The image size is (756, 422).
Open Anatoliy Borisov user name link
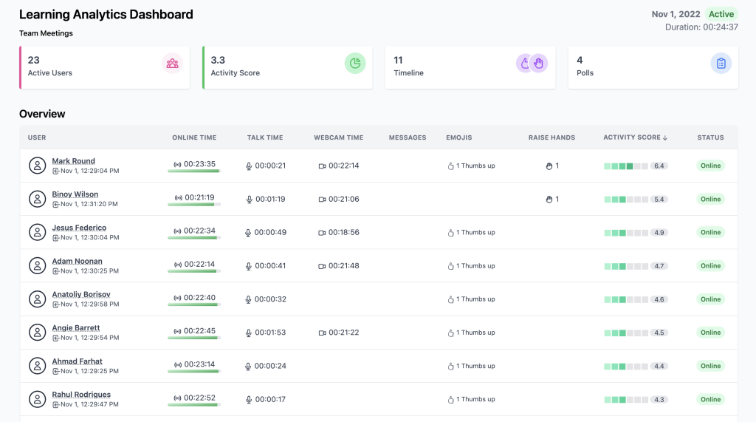point(81,294)
